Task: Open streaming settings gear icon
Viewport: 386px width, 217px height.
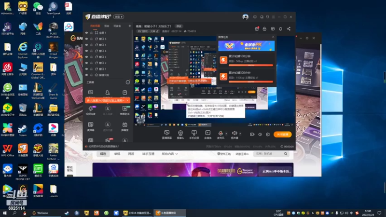Action: pyautogui.click(x=268, y=135)
